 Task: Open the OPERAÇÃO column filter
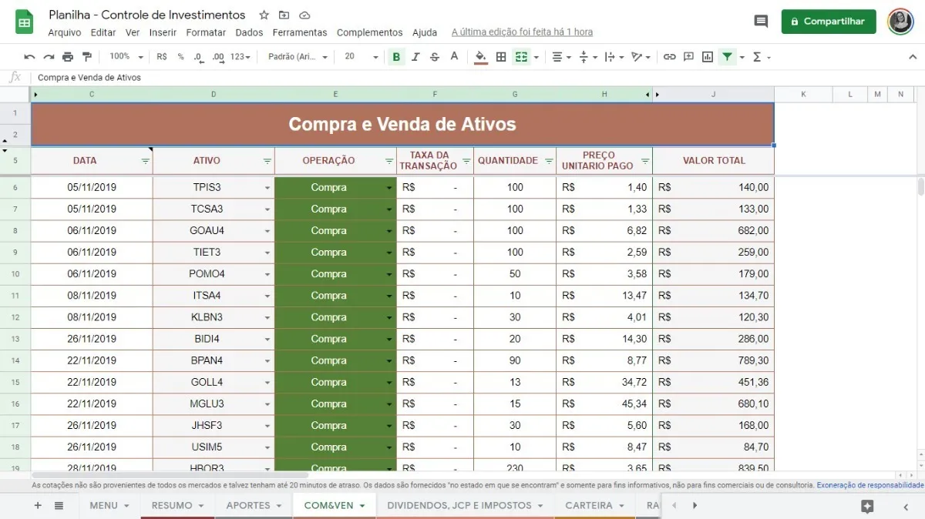coord(389,161)
